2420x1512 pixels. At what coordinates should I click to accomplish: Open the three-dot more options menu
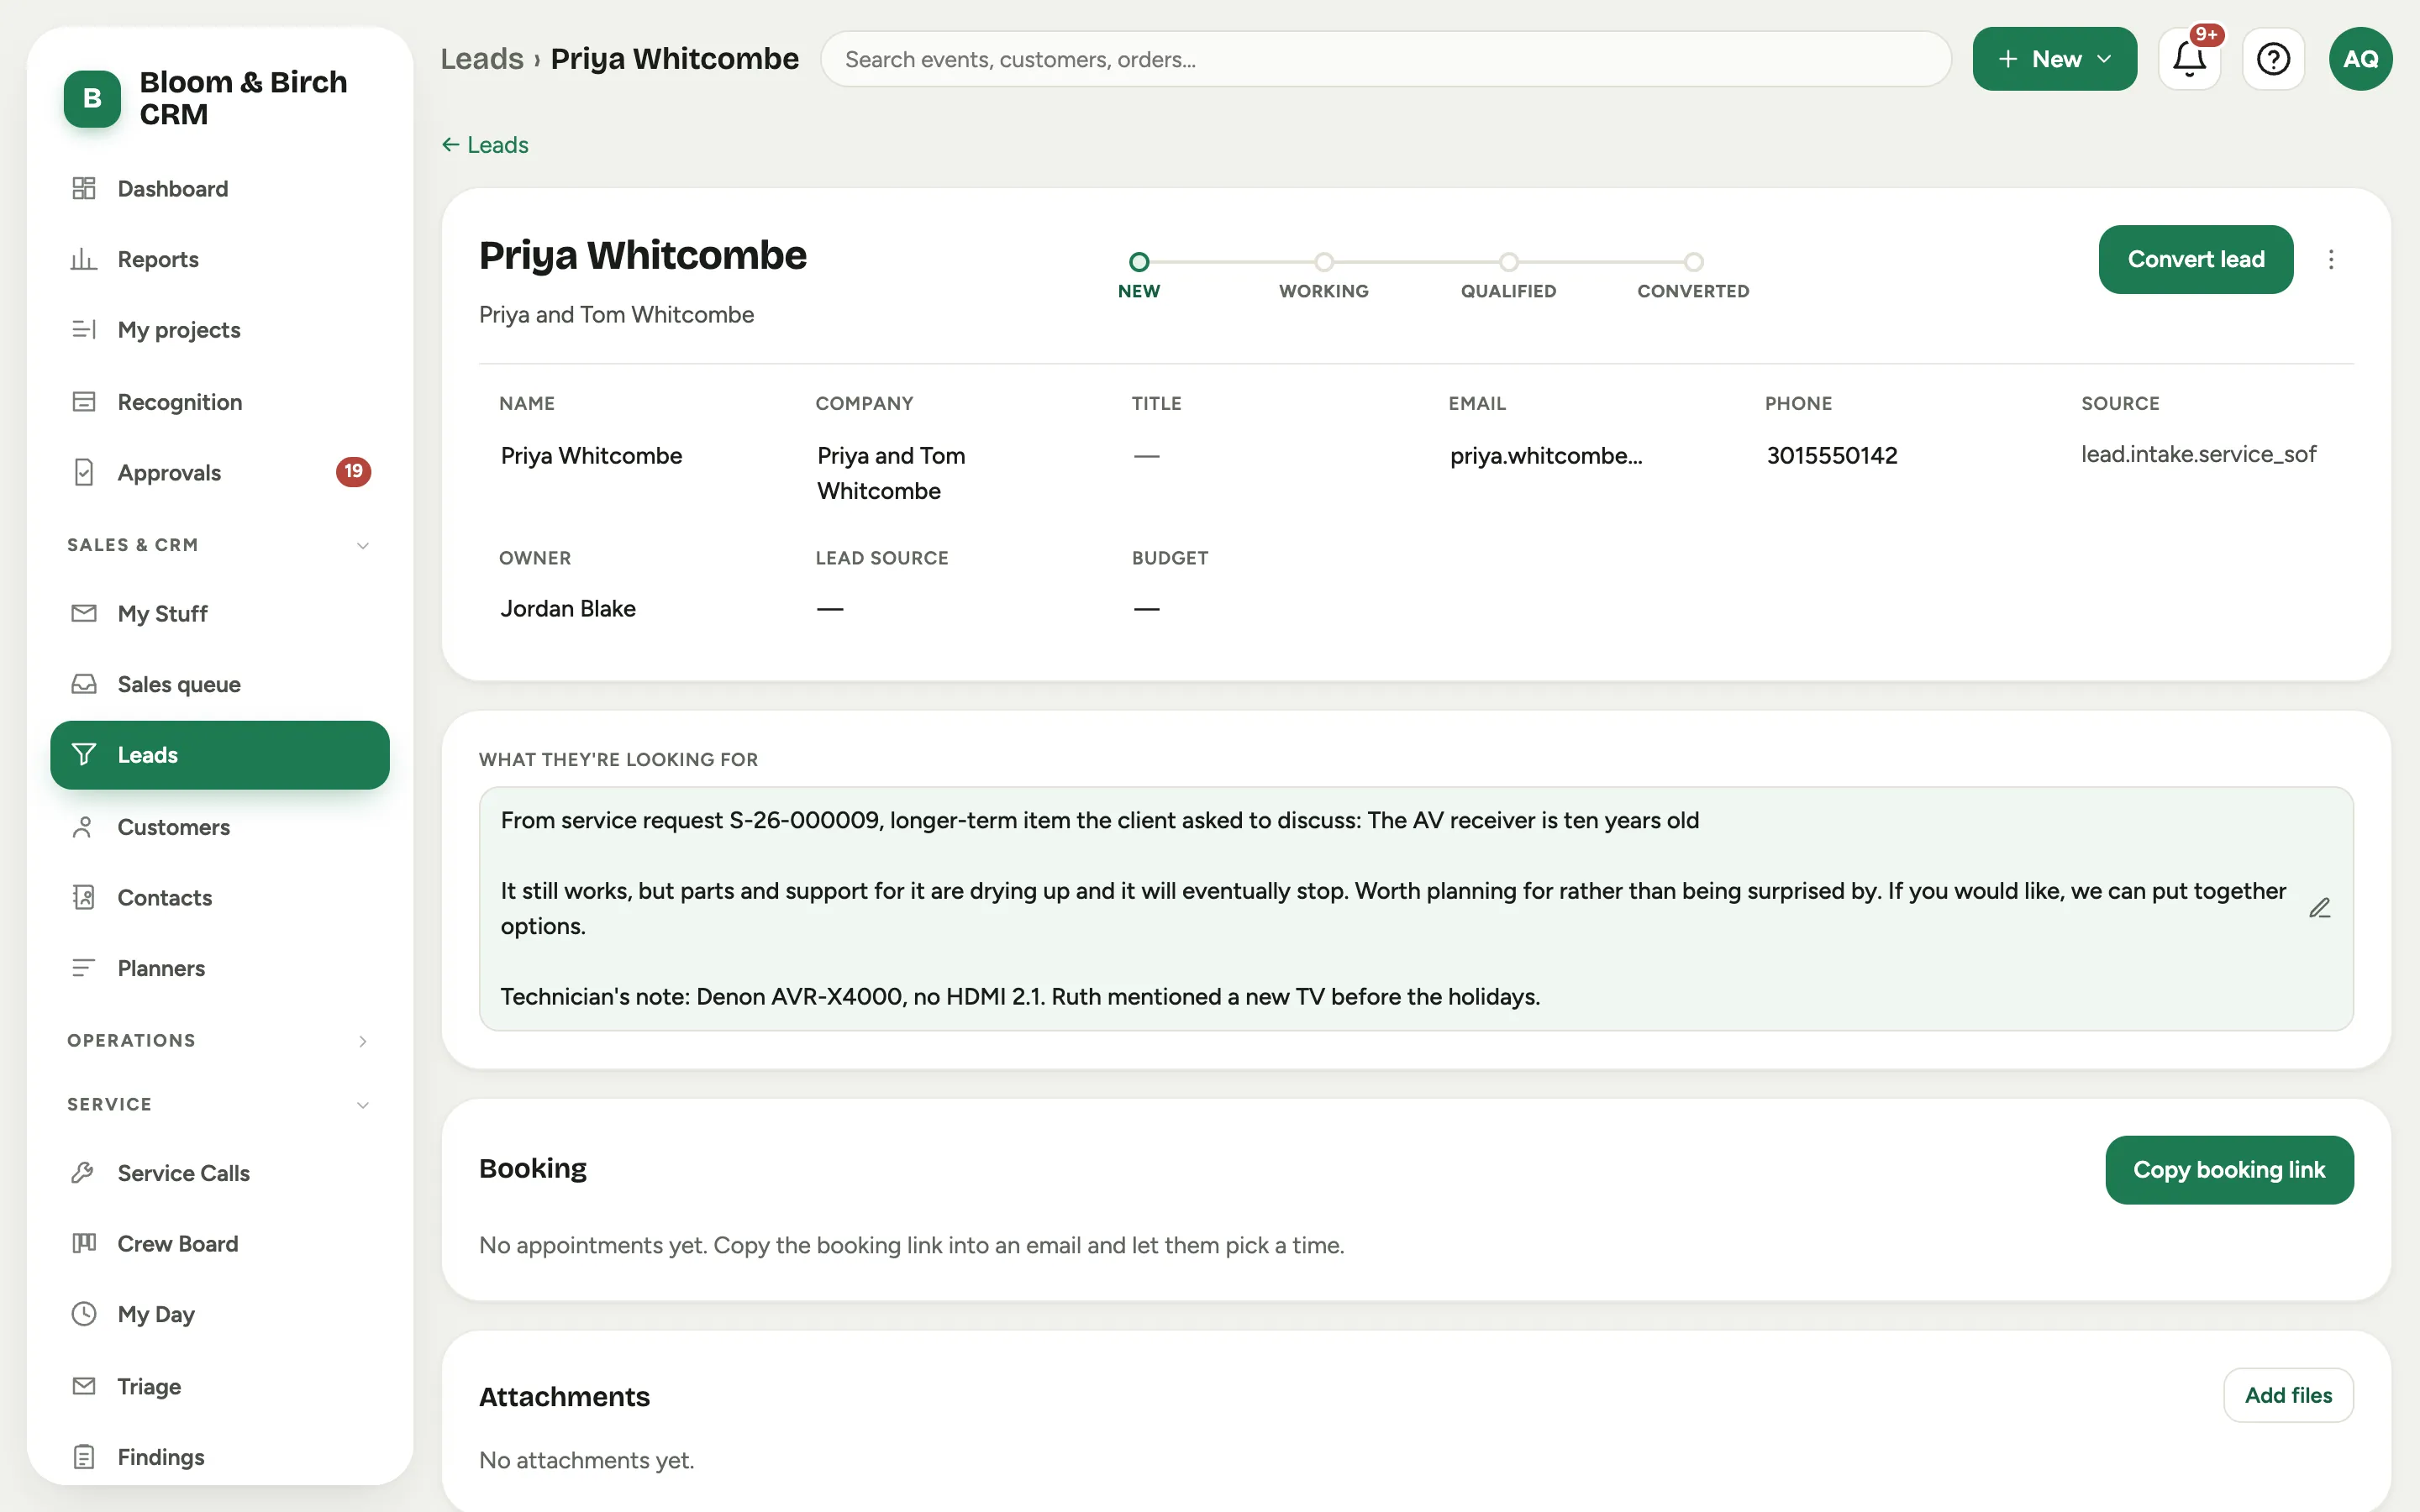tap(2331, 259)
